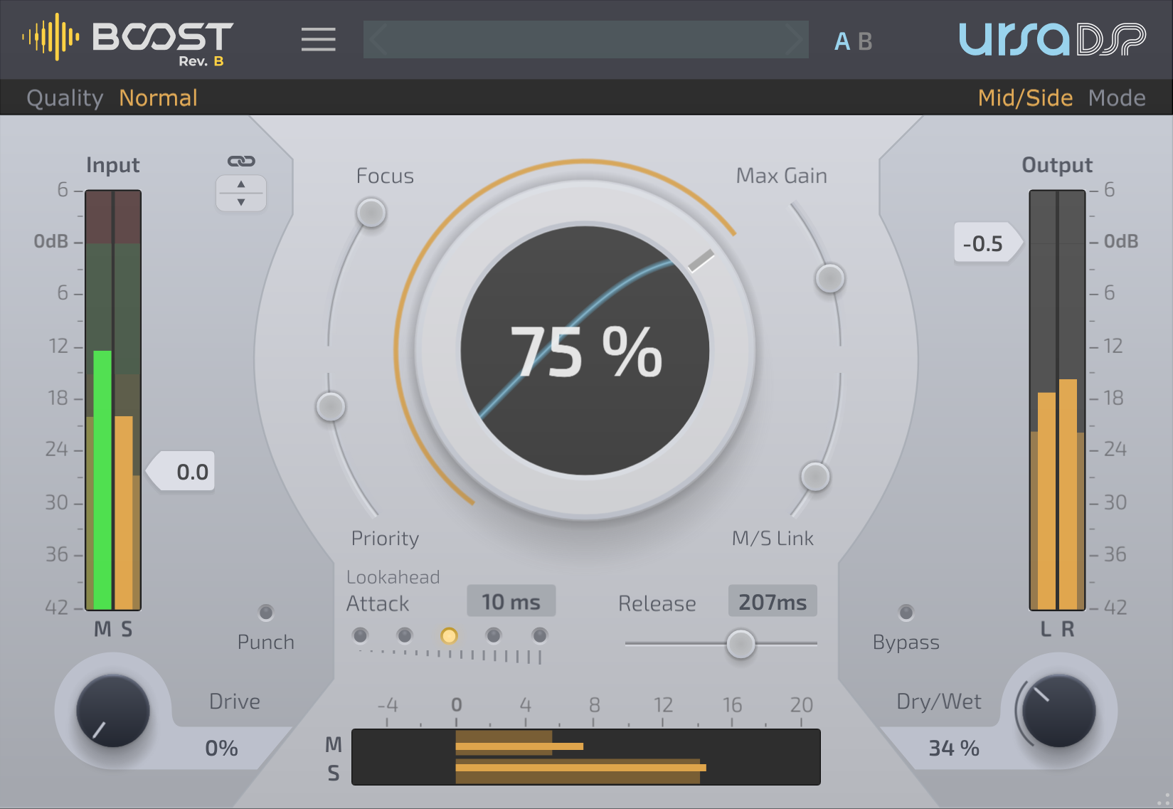Click the Attack 10 ms value field
The width and height of the screenshot is (1173, 809).
point(511,602)
